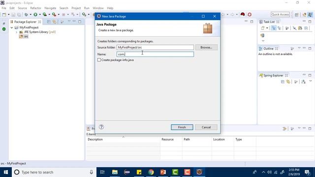
Task: Click the Search toolbar icon
Action: click(84, 14)
